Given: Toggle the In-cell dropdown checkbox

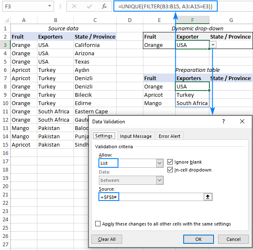Looking at the screenshot, I should pyautogui.click(x=170, y=170).
